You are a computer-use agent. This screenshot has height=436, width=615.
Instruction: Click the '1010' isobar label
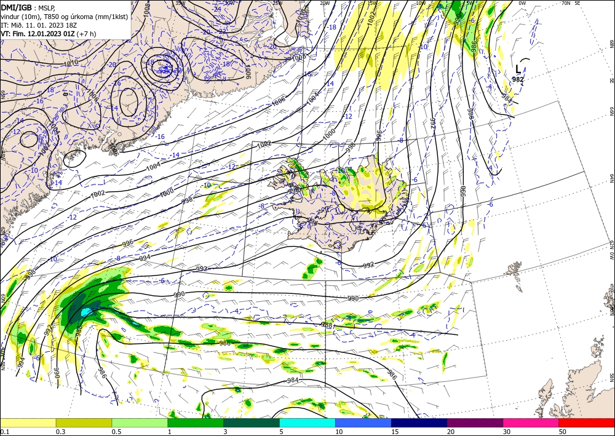pyautogui.click(x=71, y=62)
